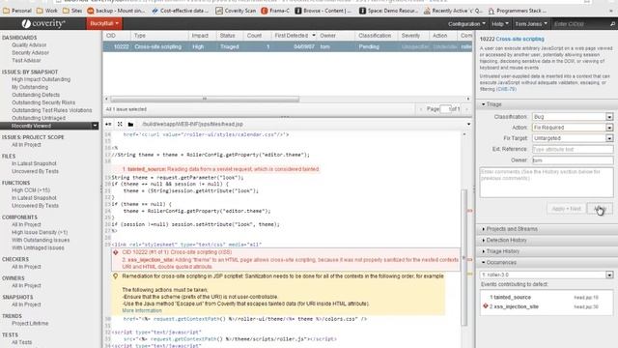Screen dimensions: 618x348
Task: Click the triage comments text area
Action: 547,183
